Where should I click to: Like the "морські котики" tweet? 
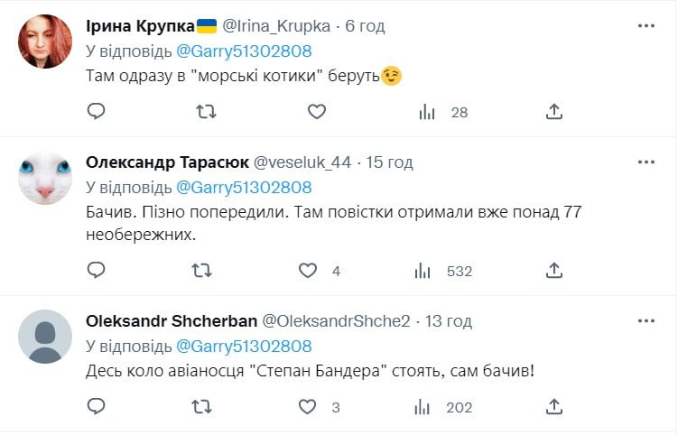point(316,111)
